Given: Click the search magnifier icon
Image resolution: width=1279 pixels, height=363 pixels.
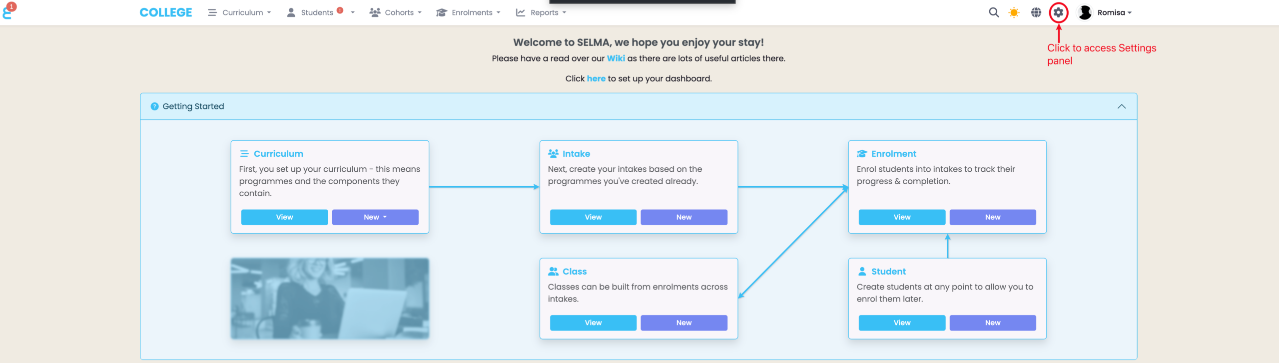Looking at the screenshot, I should pos(994,12).
